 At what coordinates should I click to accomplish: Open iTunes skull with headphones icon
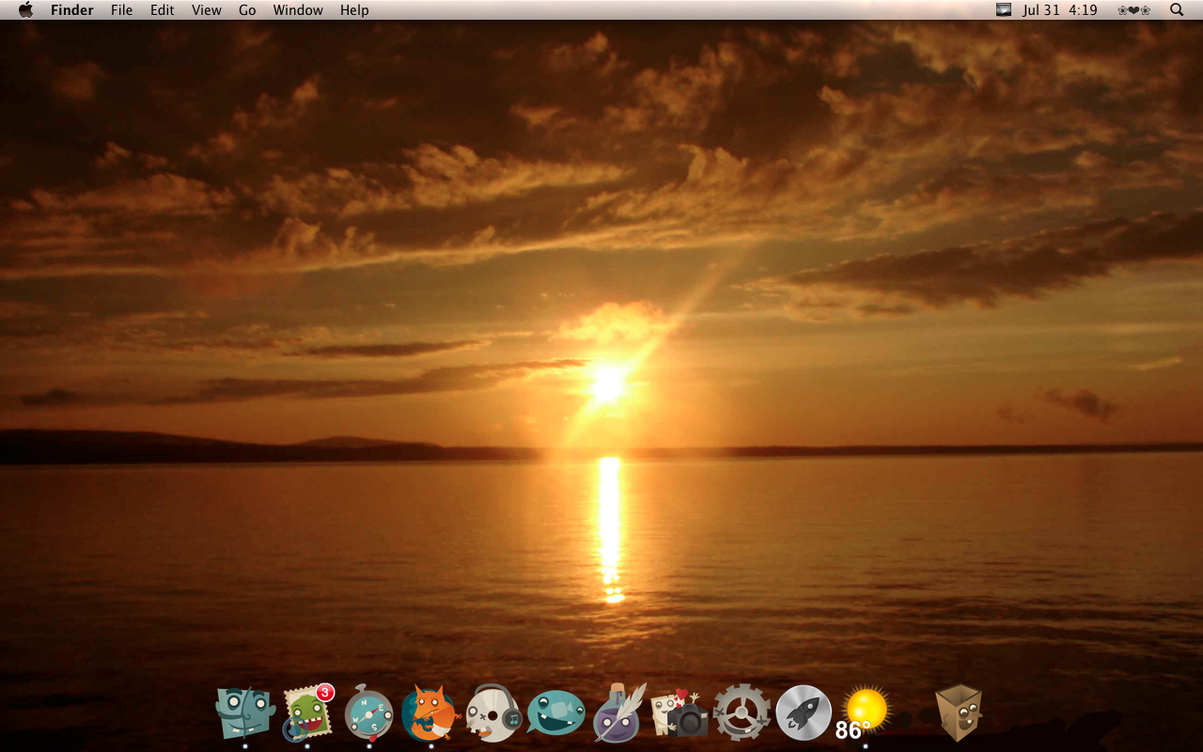(x=493, y=713)
